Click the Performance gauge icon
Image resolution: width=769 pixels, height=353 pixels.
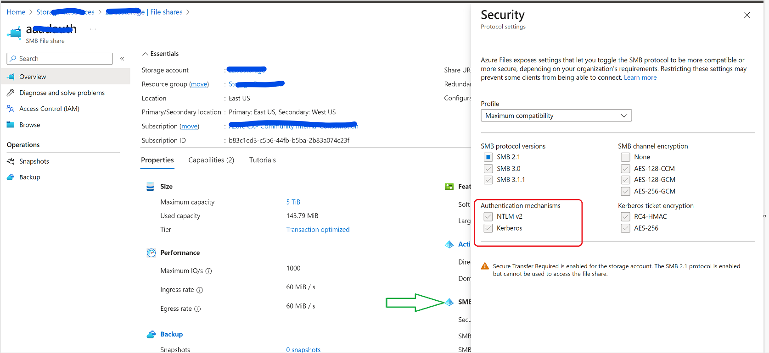tap(151, 253)
